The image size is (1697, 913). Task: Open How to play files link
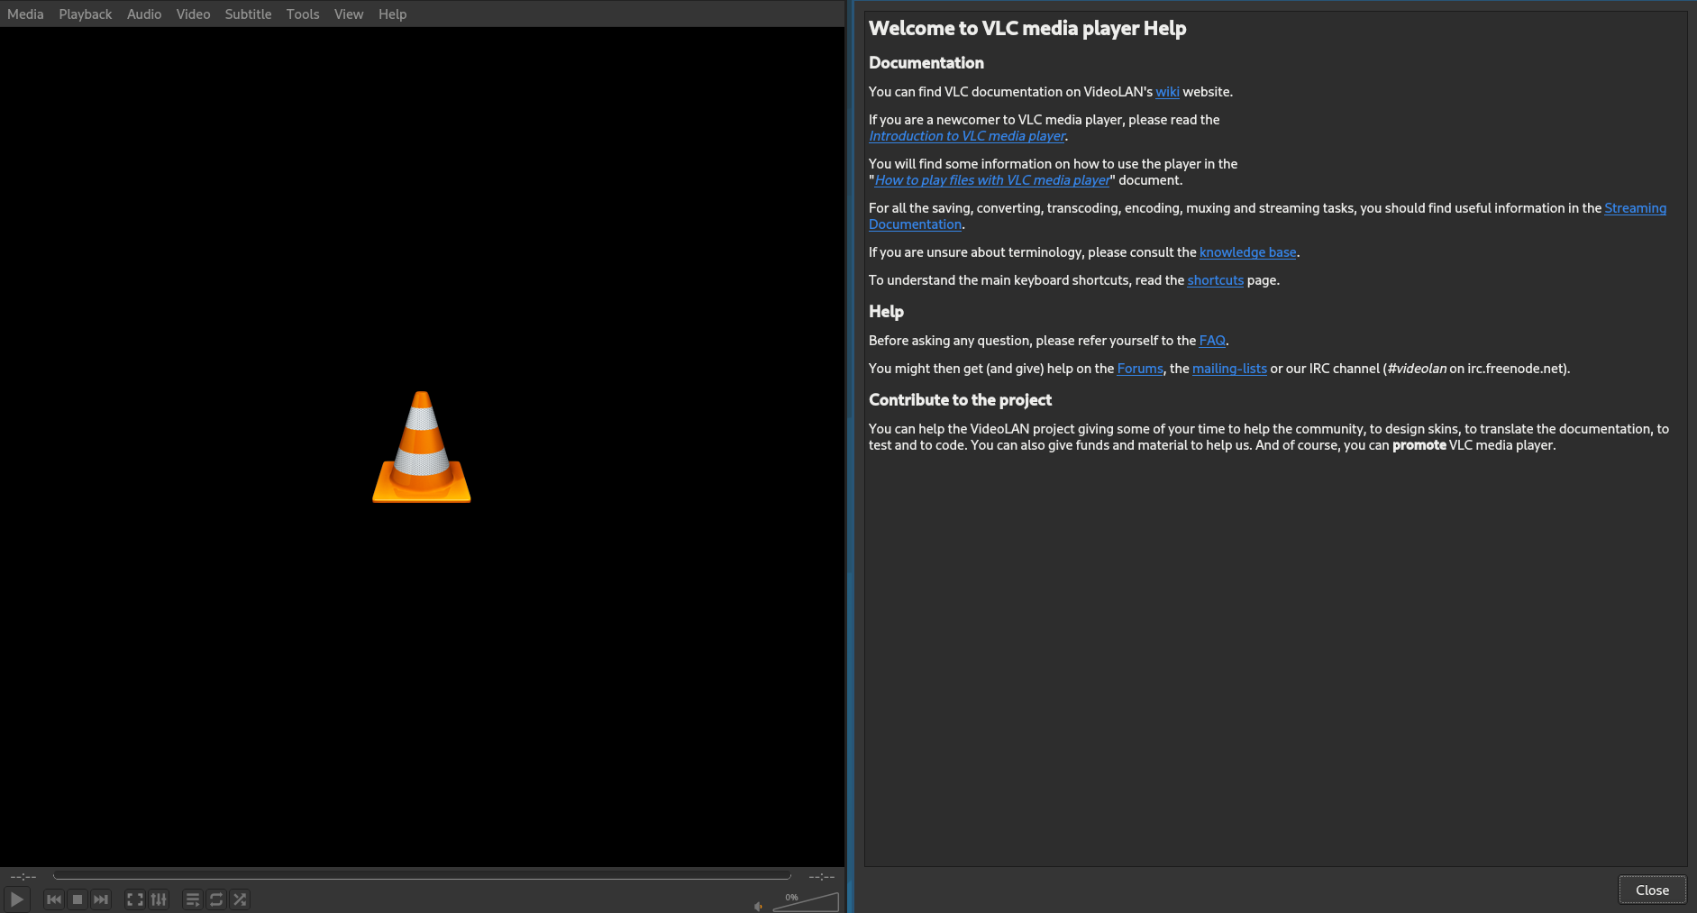(992, 180)
